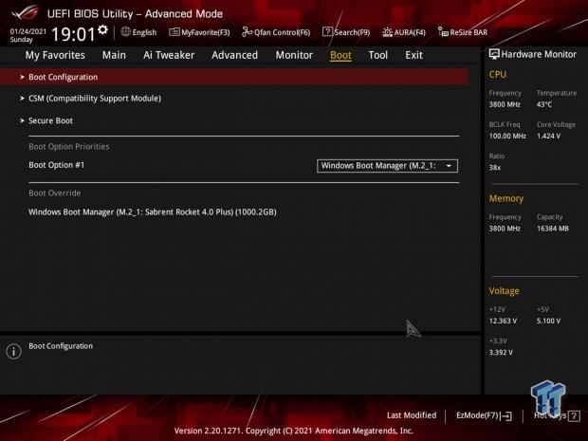
Task: Open Qfan Control(F6)
Action: [x=276, y=32]
